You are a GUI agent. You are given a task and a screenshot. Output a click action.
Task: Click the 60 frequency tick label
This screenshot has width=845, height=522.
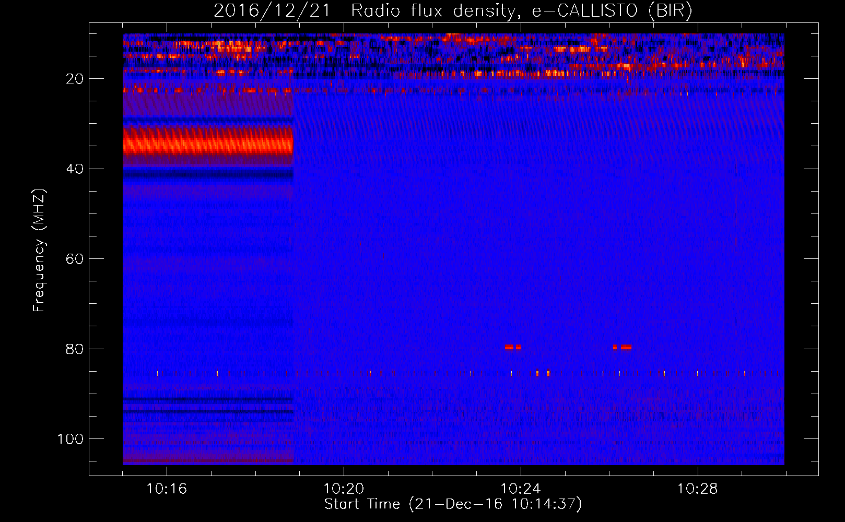point(75,259)
